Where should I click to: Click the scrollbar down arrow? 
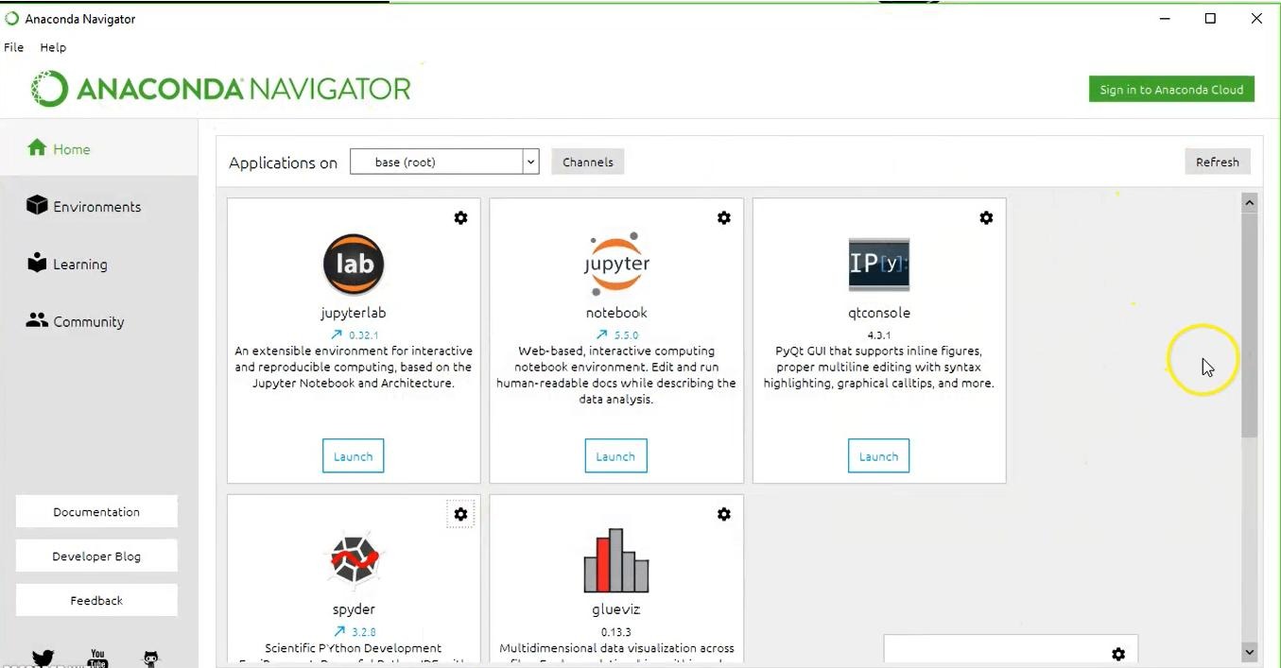coord(1250,652)
